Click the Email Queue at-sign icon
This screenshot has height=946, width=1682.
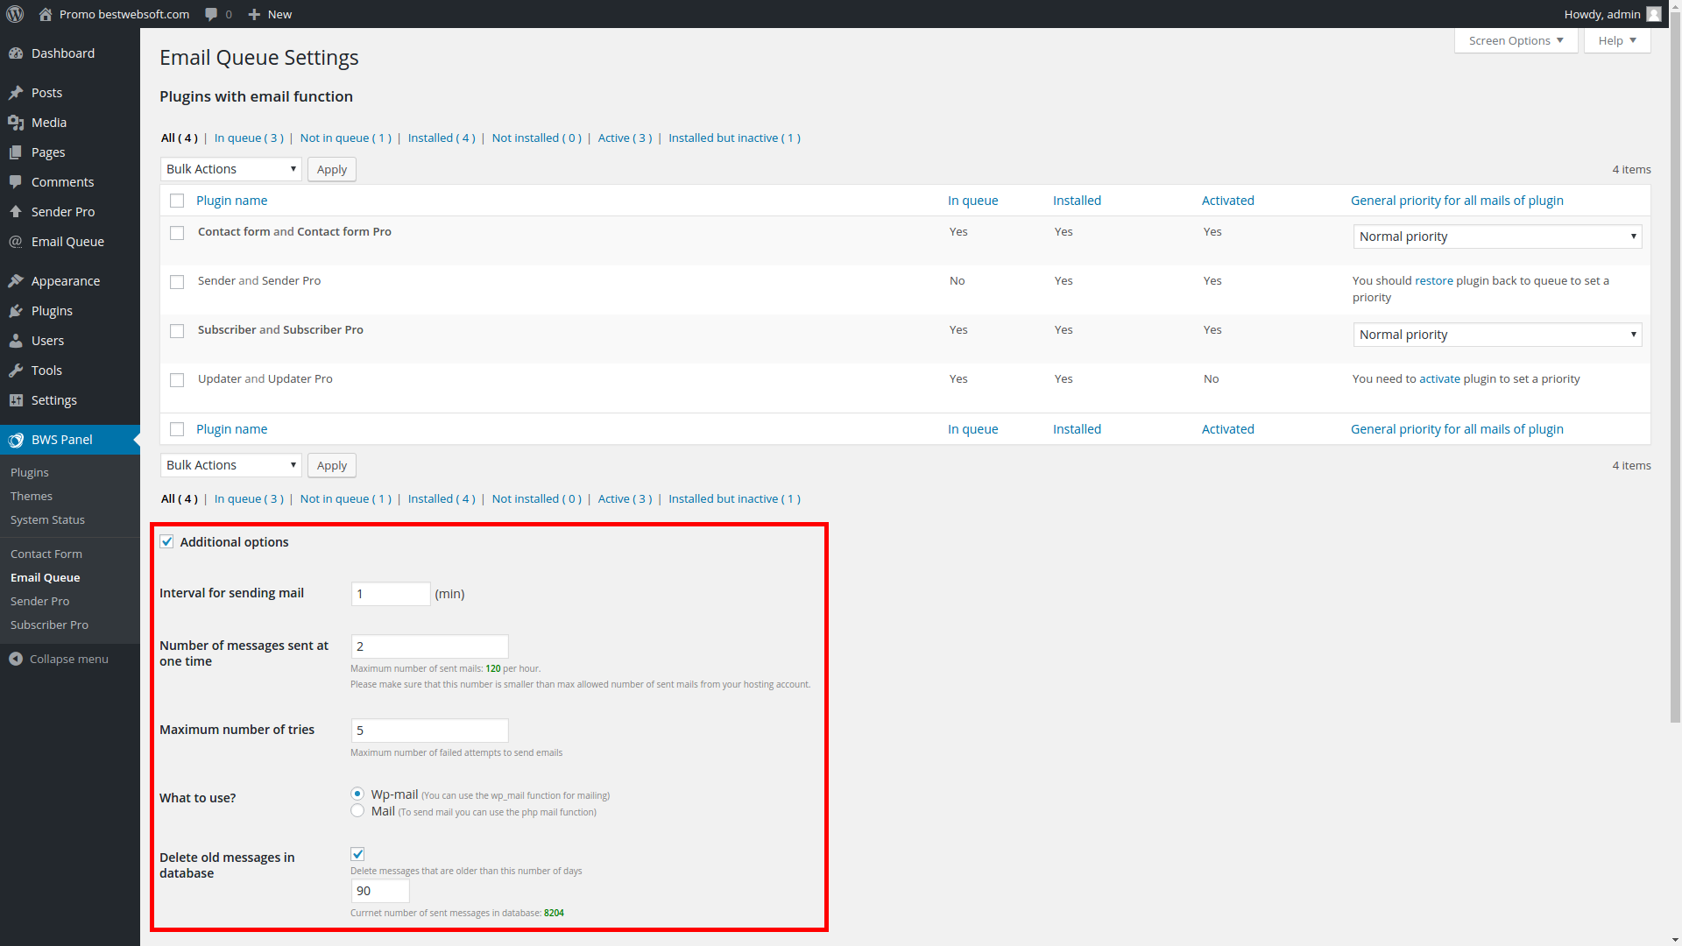coord(16,242)
